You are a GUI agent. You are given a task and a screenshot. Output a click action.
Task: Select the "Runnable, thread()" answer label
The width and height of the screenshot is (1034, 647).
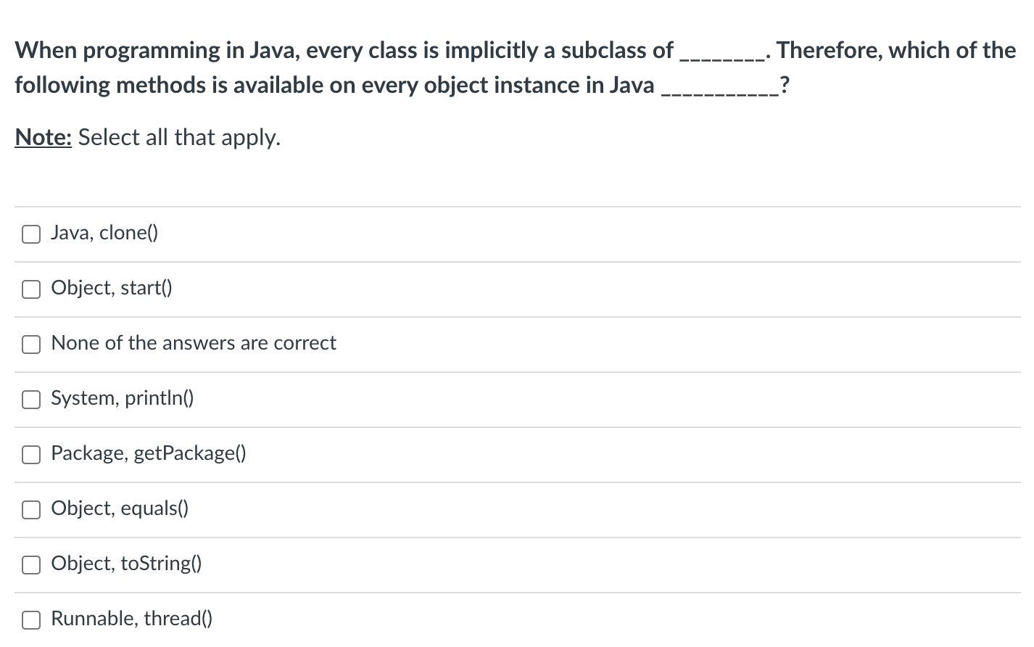click(x=131, y=618)
